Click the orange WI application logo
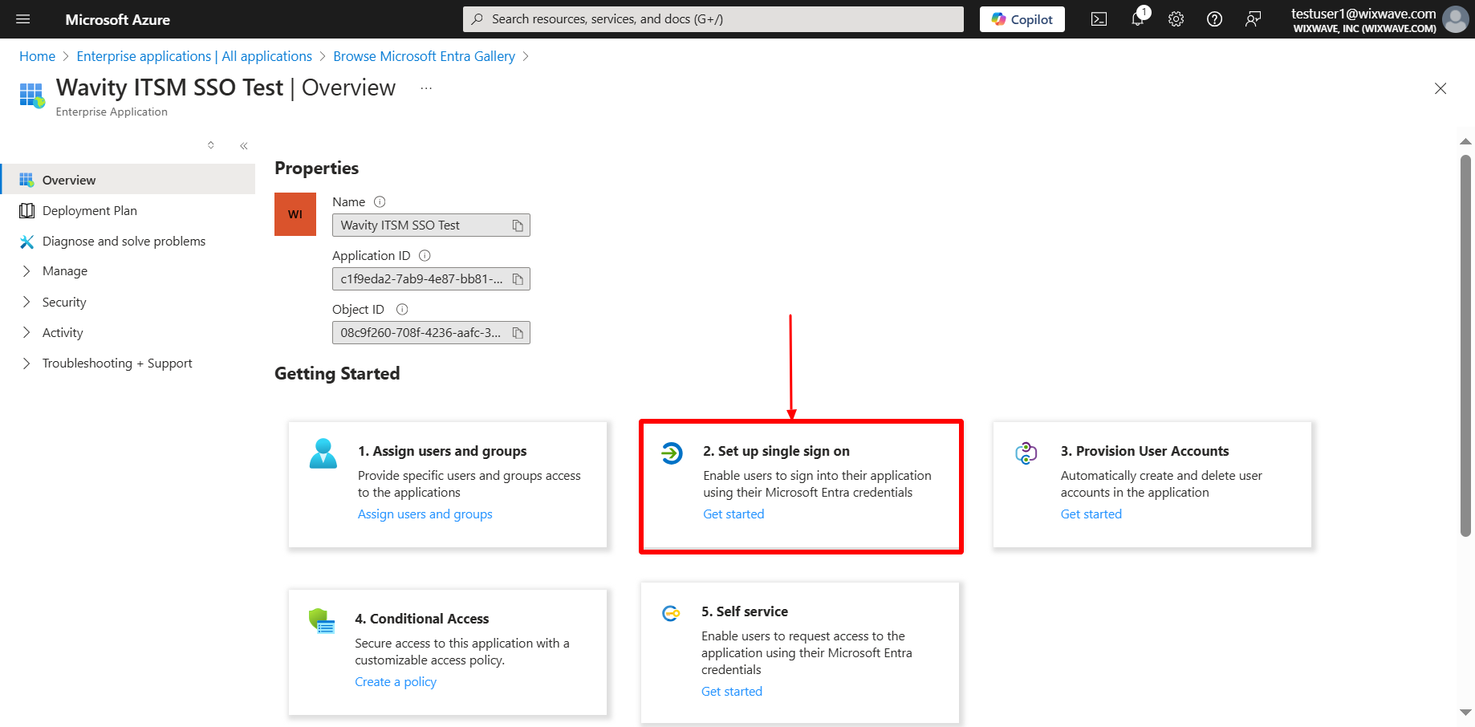The height and width of the screenshot is (727, 1475). pyautogui.click(x=295, y=214)
